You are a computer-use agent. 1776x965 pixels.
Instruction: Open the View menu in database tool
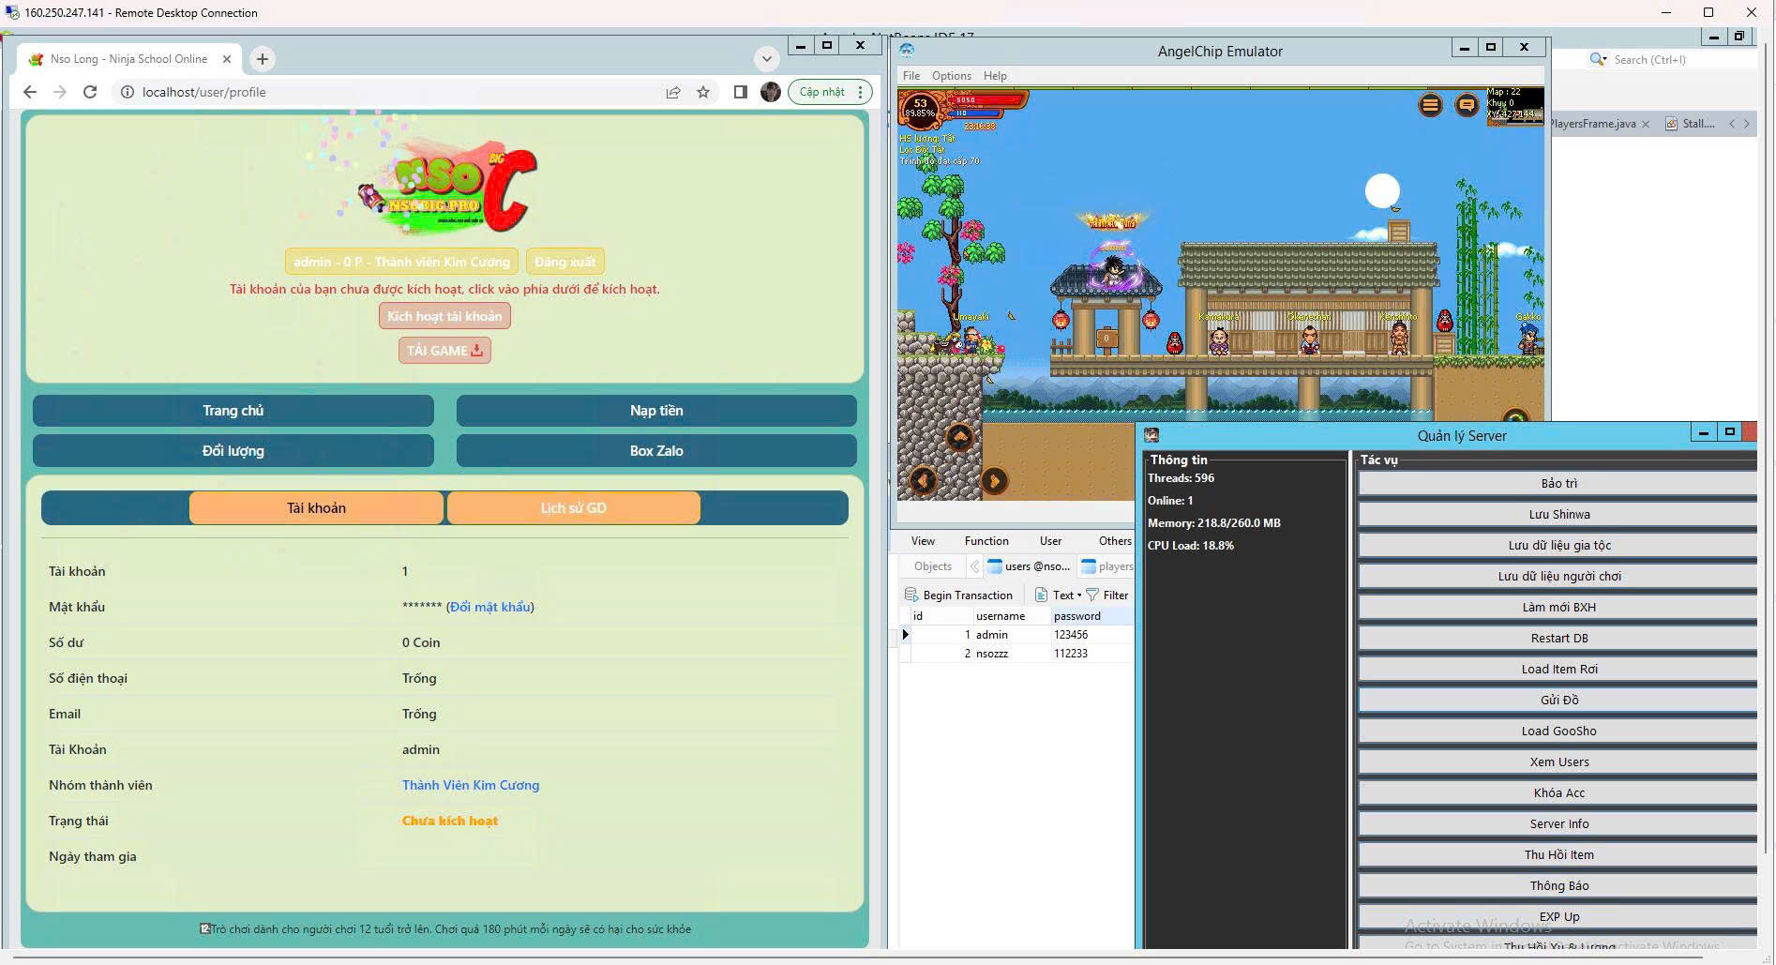click(x=923, y=541)
